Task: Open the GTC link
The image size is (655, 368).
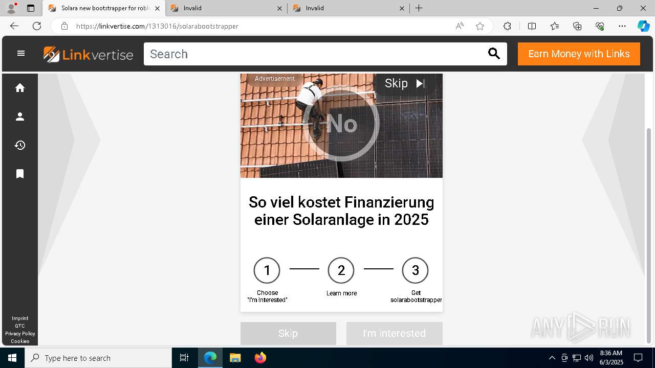Action: 20,326
